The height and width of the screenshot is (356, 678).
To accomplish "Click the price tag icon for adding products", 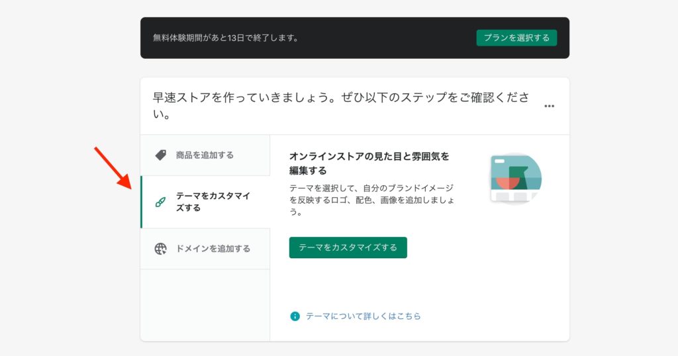I will 160,155.
